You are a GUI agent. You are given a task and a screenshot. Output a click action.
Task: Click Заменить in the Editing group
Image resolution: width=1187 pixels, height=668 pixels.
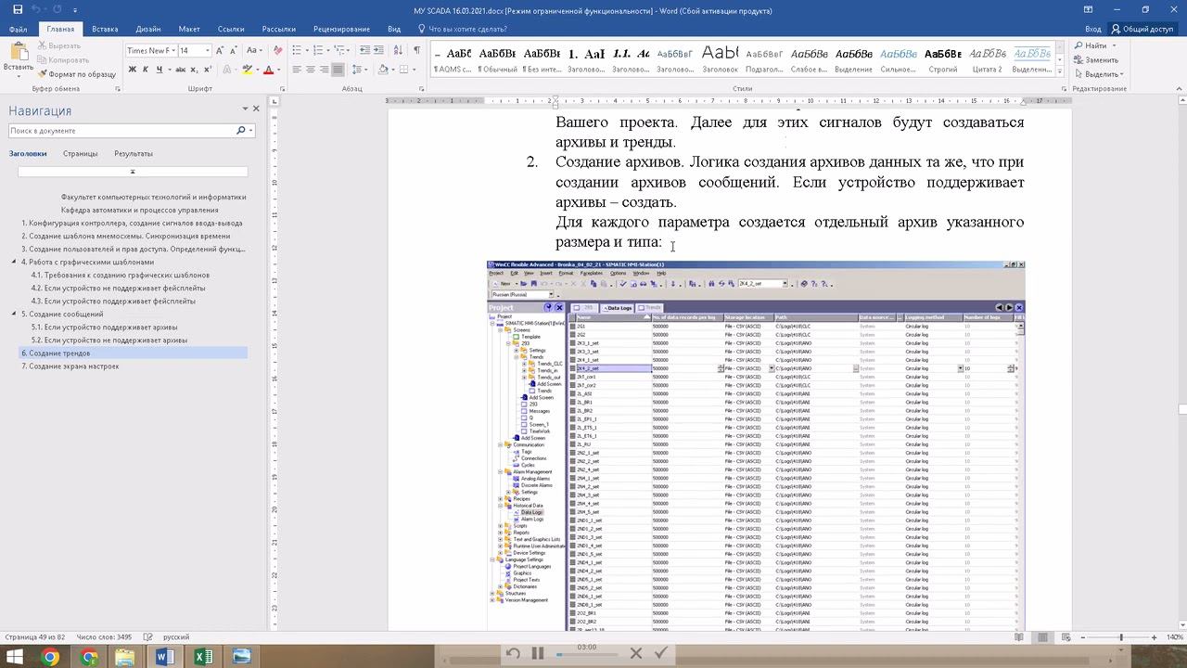(x=1096, y=59)
